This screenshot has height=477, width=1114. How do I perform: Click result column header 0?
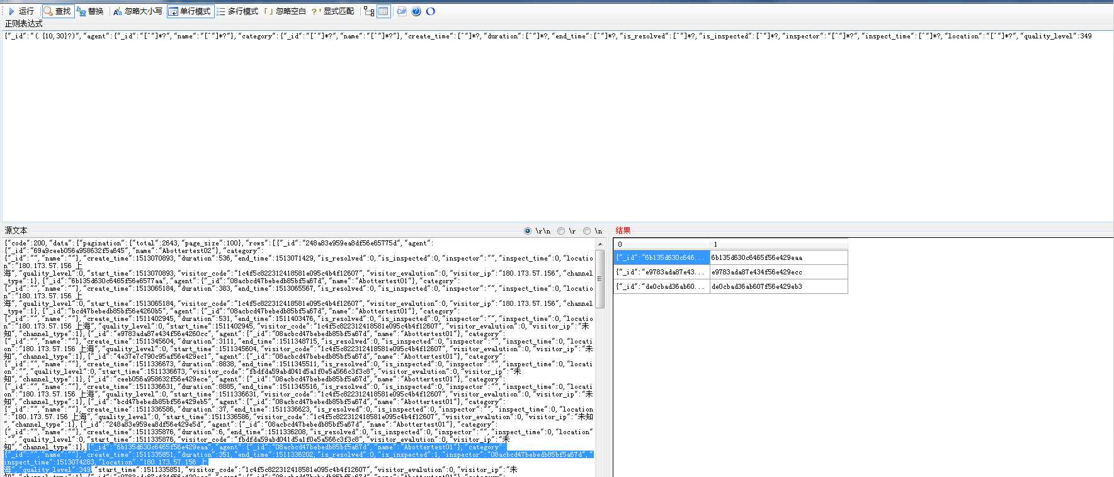pos(662,244)
